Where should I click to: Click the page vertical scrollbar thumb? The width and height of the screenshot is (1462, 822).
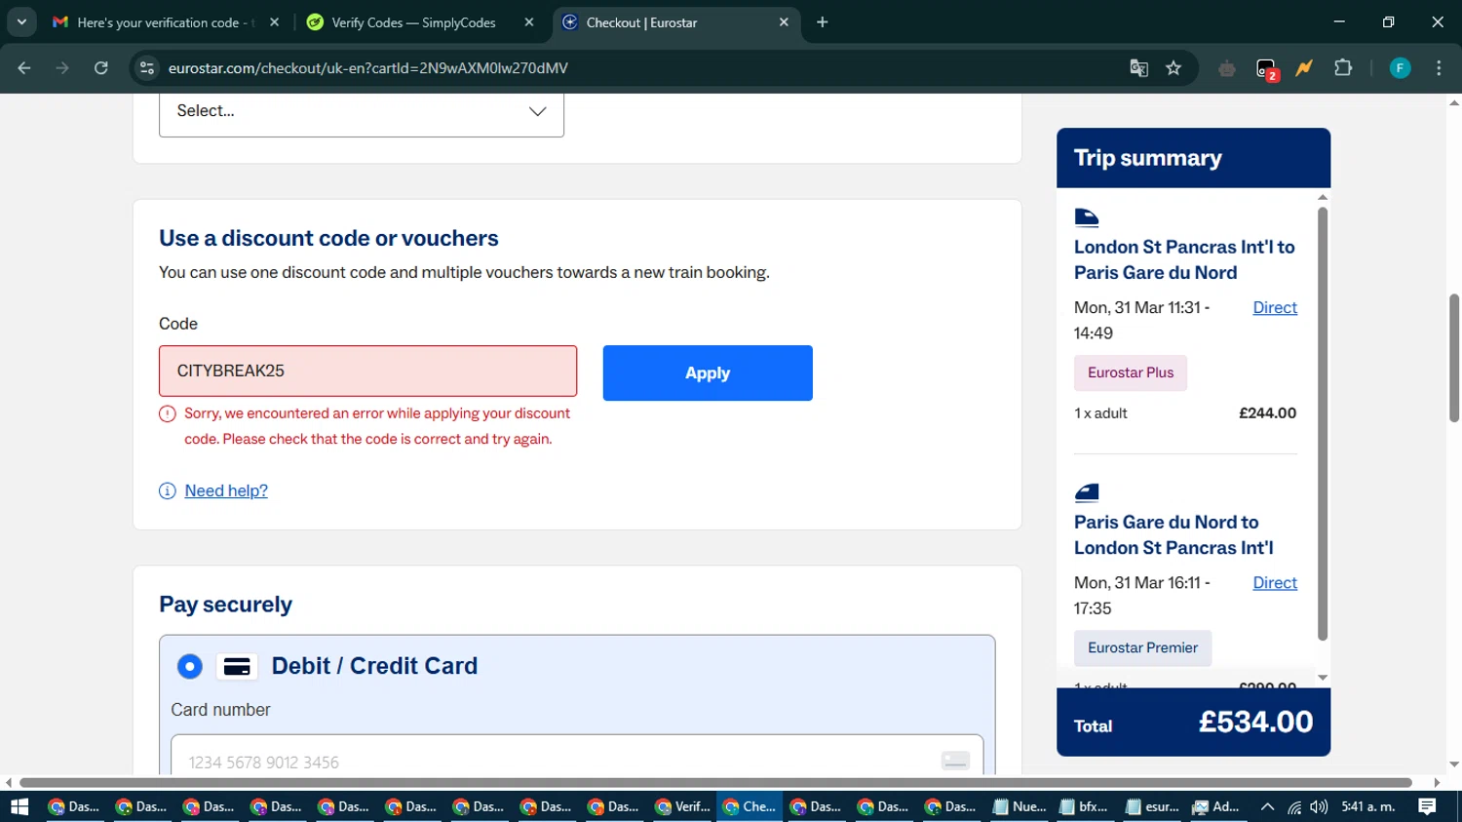[1454, 358]
